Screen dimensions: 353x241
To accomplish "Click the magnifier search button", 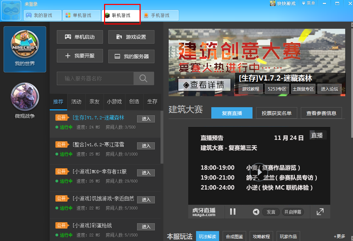I will point(143,78).
